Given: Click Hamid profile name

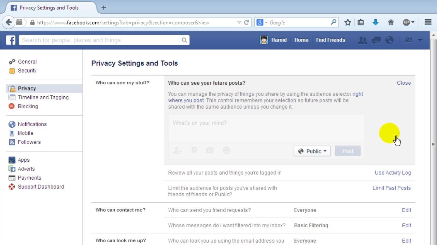Looking at the screenshot, I should [279, 40].
